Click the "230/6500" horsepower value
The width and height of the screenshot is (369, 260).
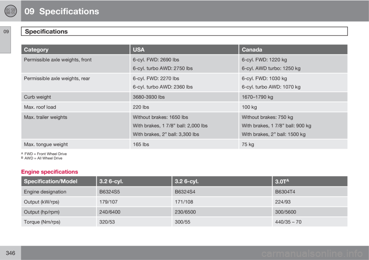185,212
